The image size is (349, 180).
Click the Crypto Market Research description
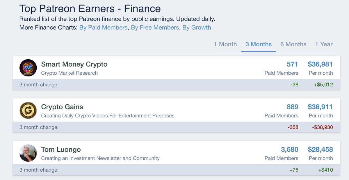coord(70,73)
